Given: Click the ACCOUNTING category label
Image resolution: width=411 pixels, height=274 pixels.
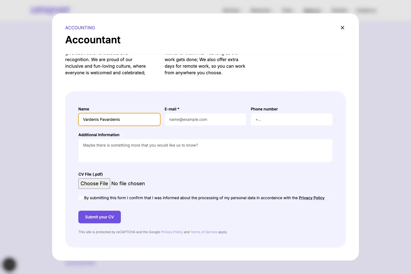Looking at the screenshot, I should coord(80,28).
